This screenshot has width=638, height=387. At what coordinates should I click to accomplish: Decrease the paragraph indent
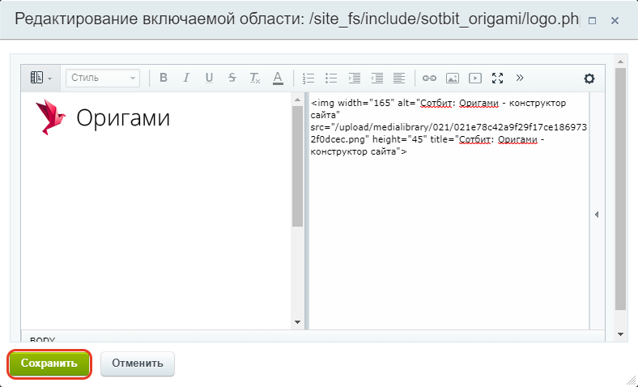[x=376, y=78]
